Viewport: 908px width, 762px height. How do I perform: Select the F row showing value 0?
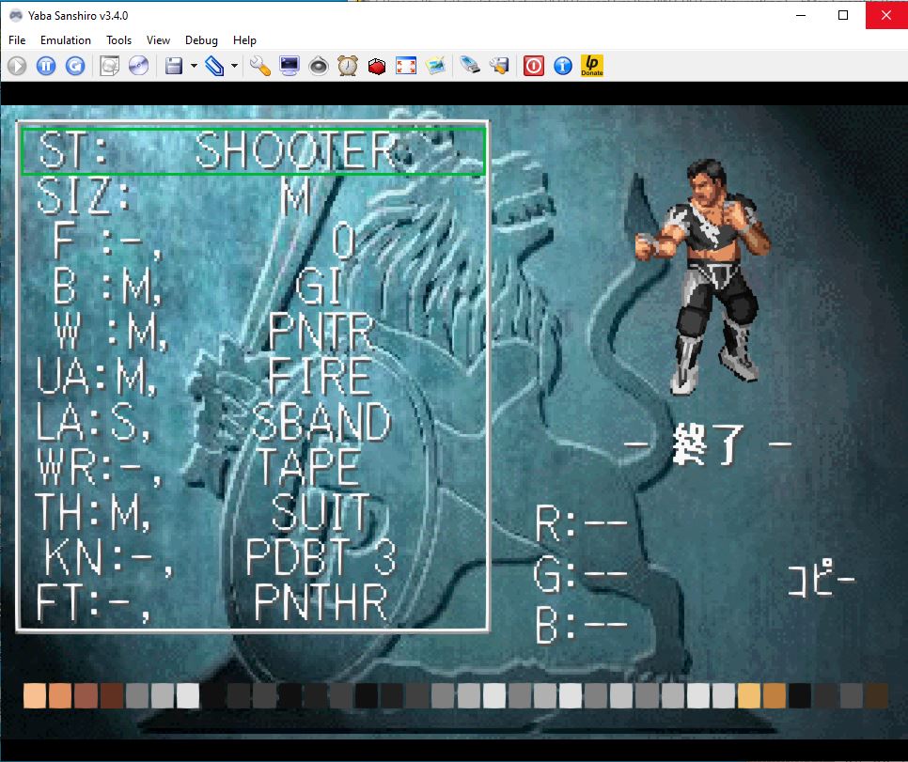point(253,241)
